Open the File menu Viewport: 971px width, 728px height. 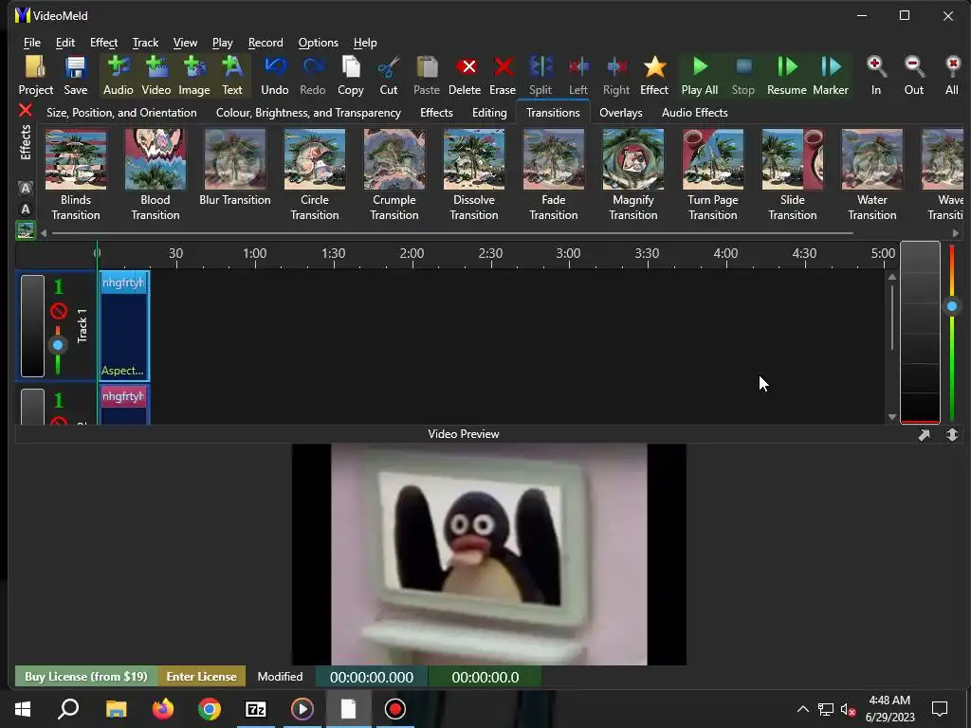pos(31,43)
